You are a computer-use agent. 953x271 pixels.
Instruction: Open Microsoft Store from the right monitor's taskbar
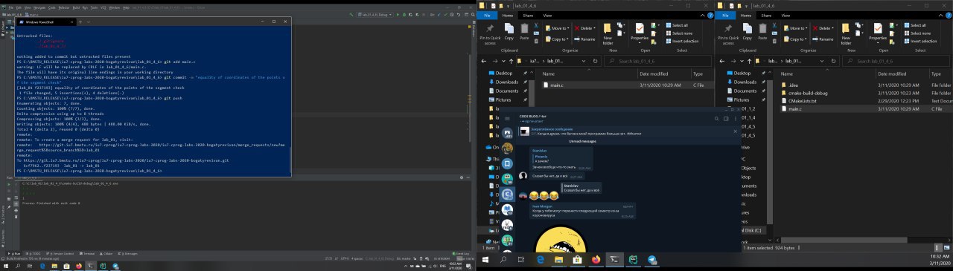coord(576,260)
